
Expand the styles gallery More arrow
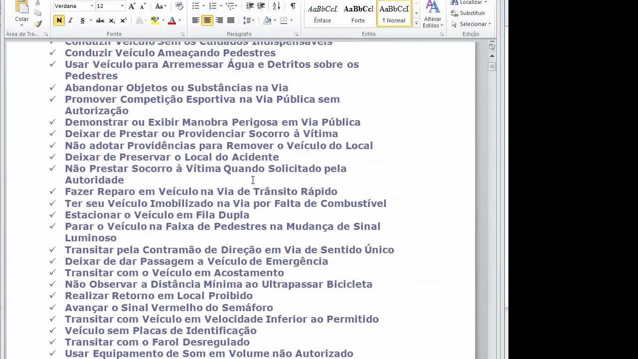coord(416,23)
